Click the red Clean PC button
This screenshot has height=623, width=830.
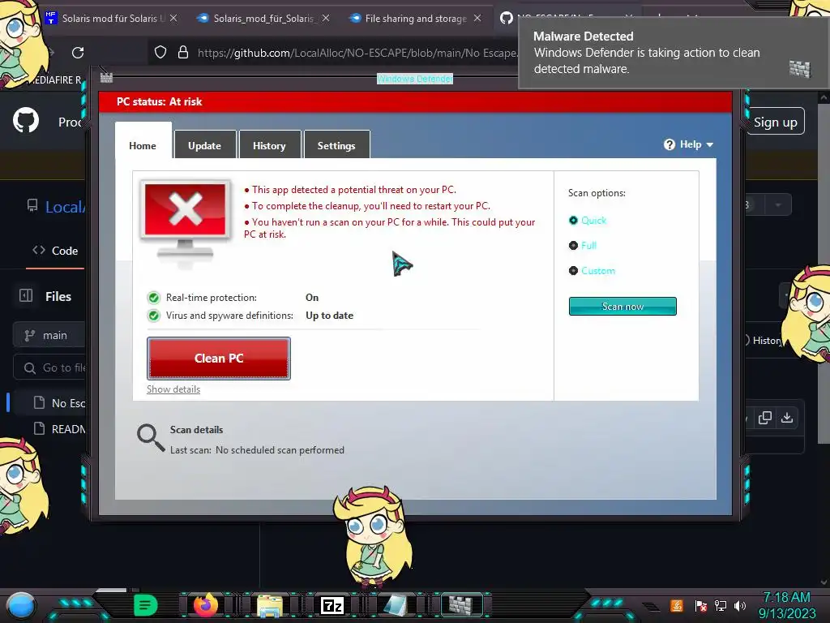(x=219, y=358)
